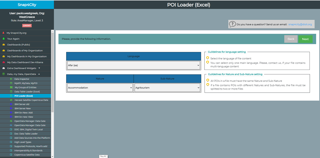Viewport: 320px width, 158px height.
Task: Open the Nature dropdown showing Accommodation
Action: pos(100,88)
